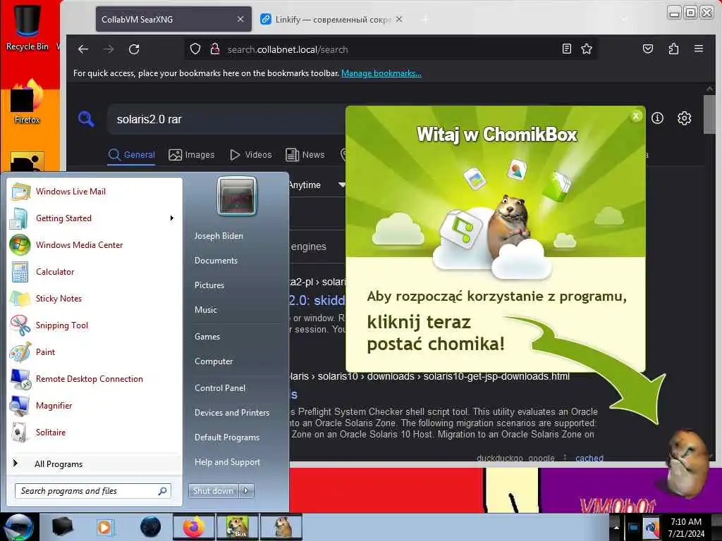Open Anytime time range dropdown
This screenshot has width=722, height=541.
(x=317, y=185)
